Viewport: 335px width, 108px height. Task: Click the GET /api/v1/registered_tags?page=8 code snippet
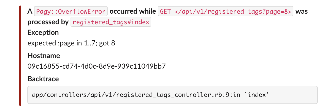click(x=226, y=12)
